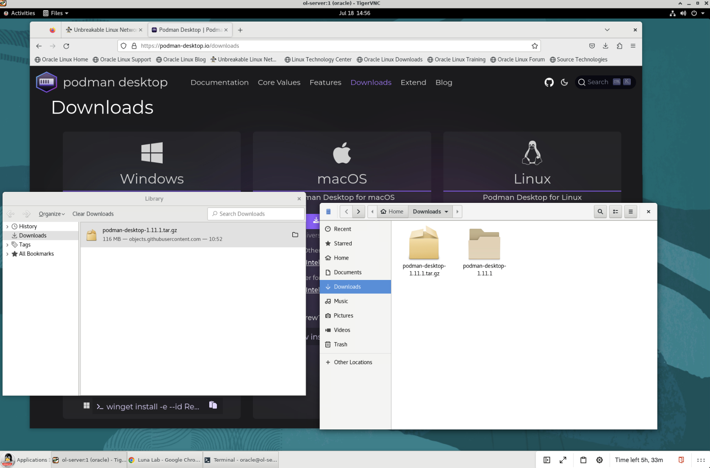The width and height of the screenshot is (710, 468).
Task: Click Home button in Files path bar
Action: pyautogui.click(x=392, y=212)
